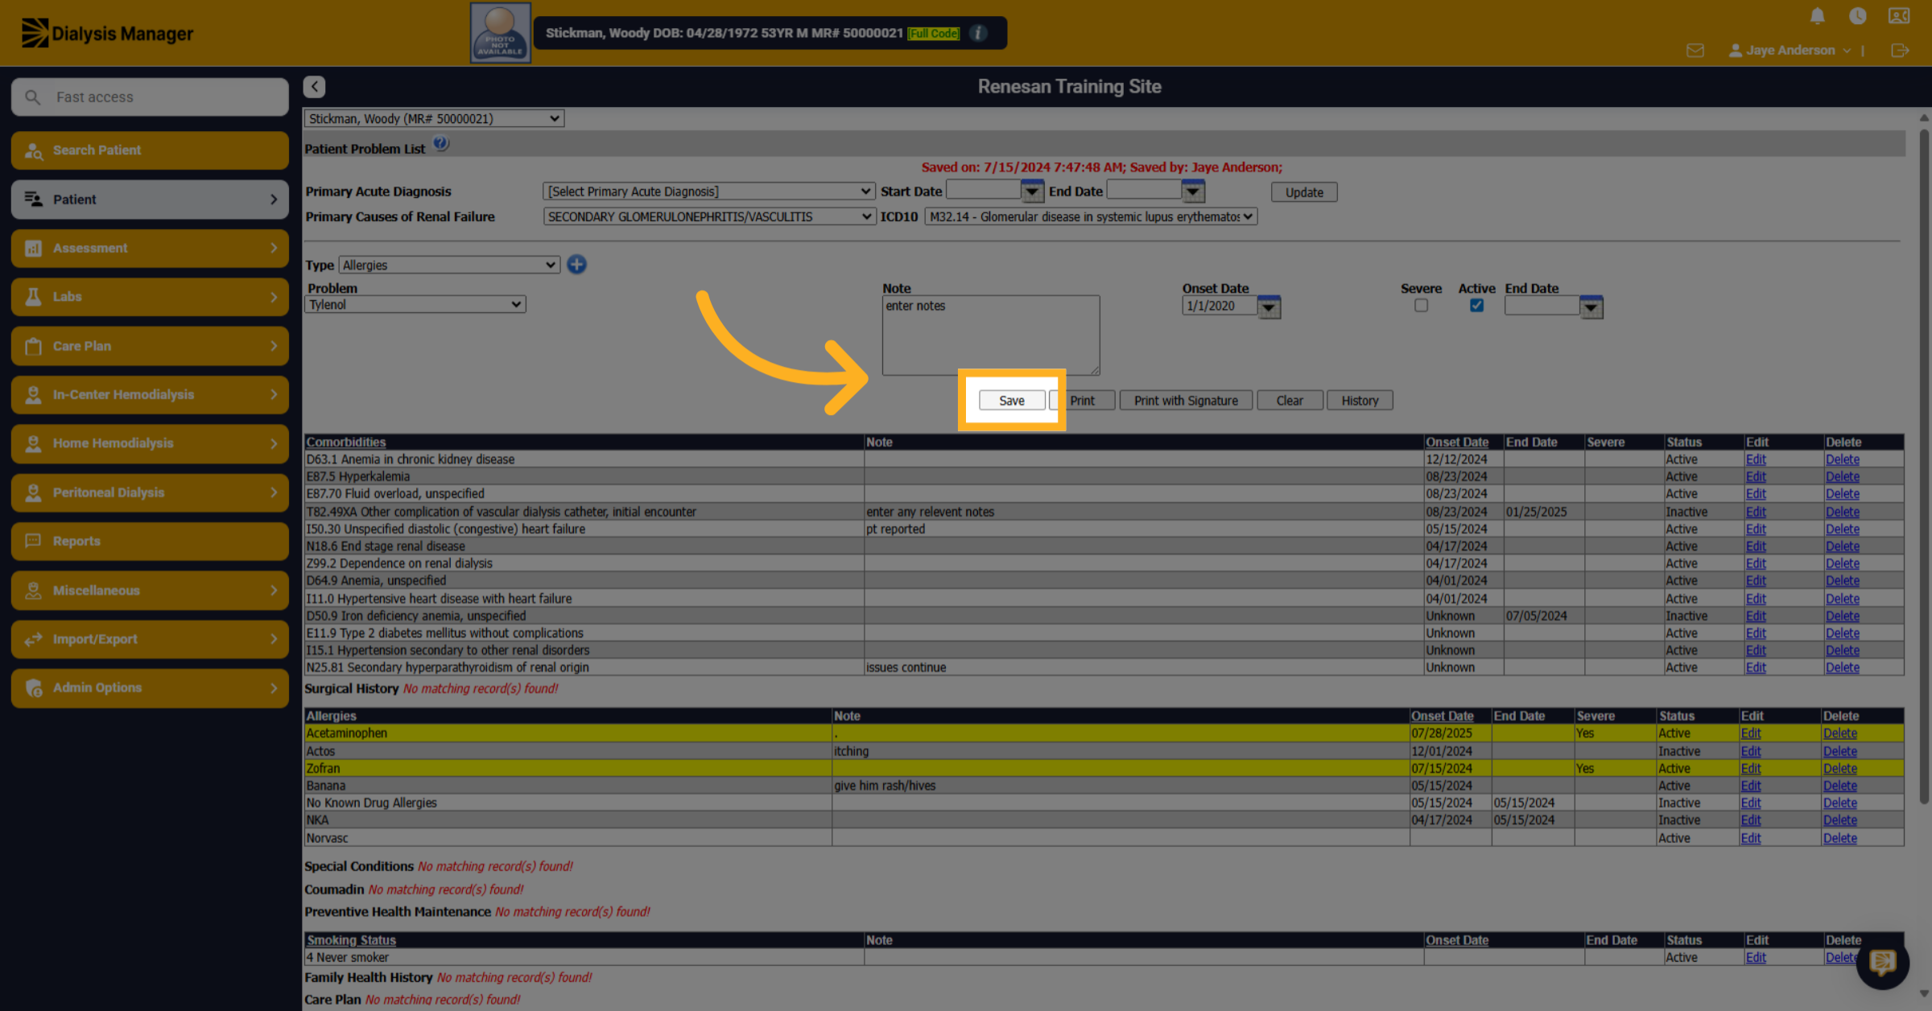
Task: Click in the Fast access search field
Action: point(150,97)
